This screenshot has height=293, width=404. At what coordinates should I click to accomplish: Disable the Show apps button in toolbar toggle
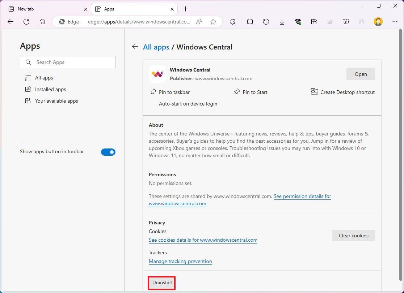[x=108, y=152]
